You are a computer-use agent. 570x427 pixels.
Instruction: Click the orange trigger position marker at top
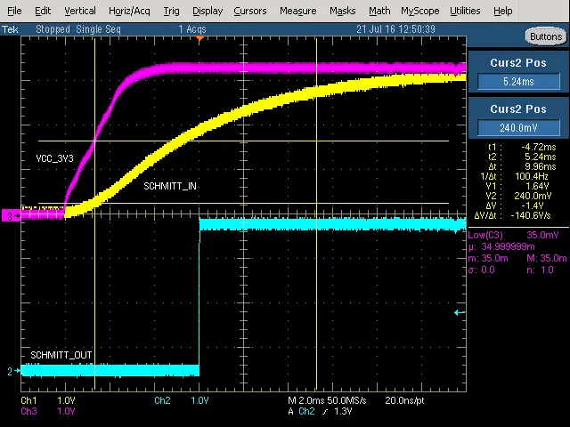pyautogui.click(x=199, y=38)
